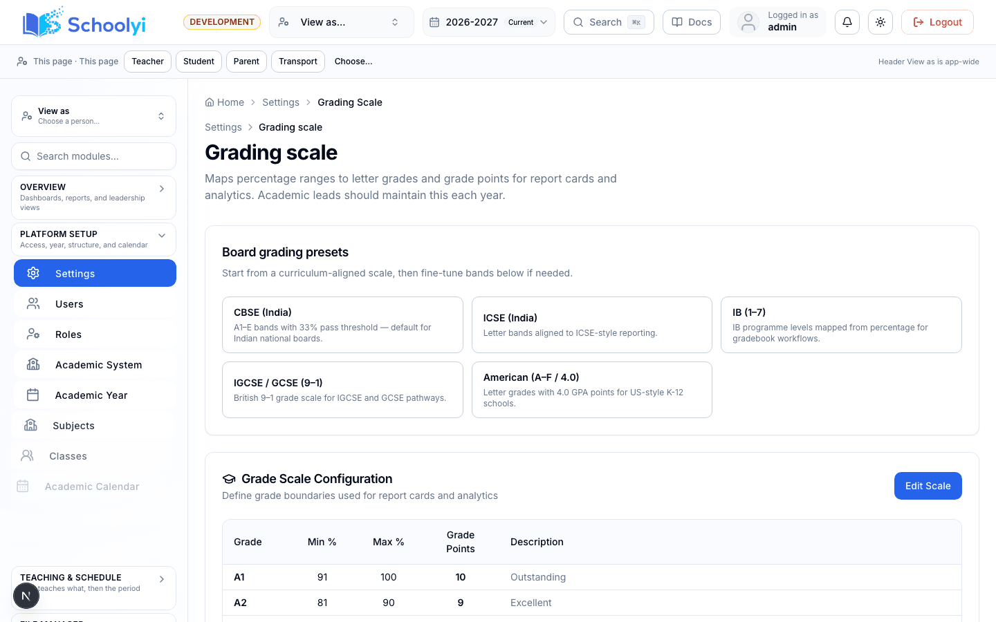Expand the Teaching & Schedule section
The width and height of the screenshot is (996, 622).
point(94,587)
